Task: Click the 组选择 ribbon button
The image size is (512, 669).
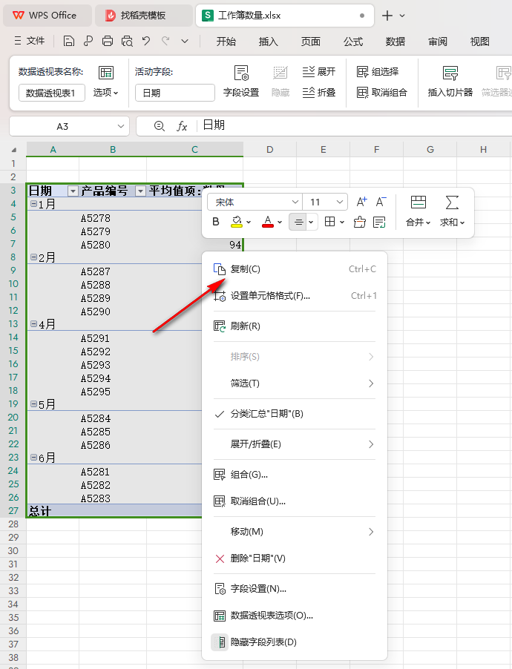Action: click(378, 72)
